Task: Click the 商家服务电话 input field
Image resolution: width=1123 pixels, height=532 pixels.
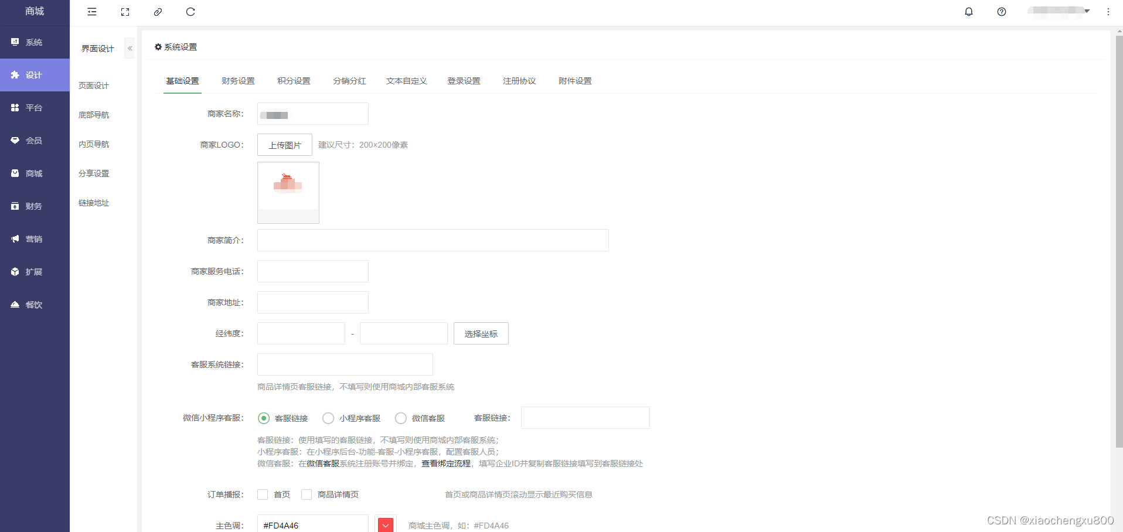Action: (313, 271)
